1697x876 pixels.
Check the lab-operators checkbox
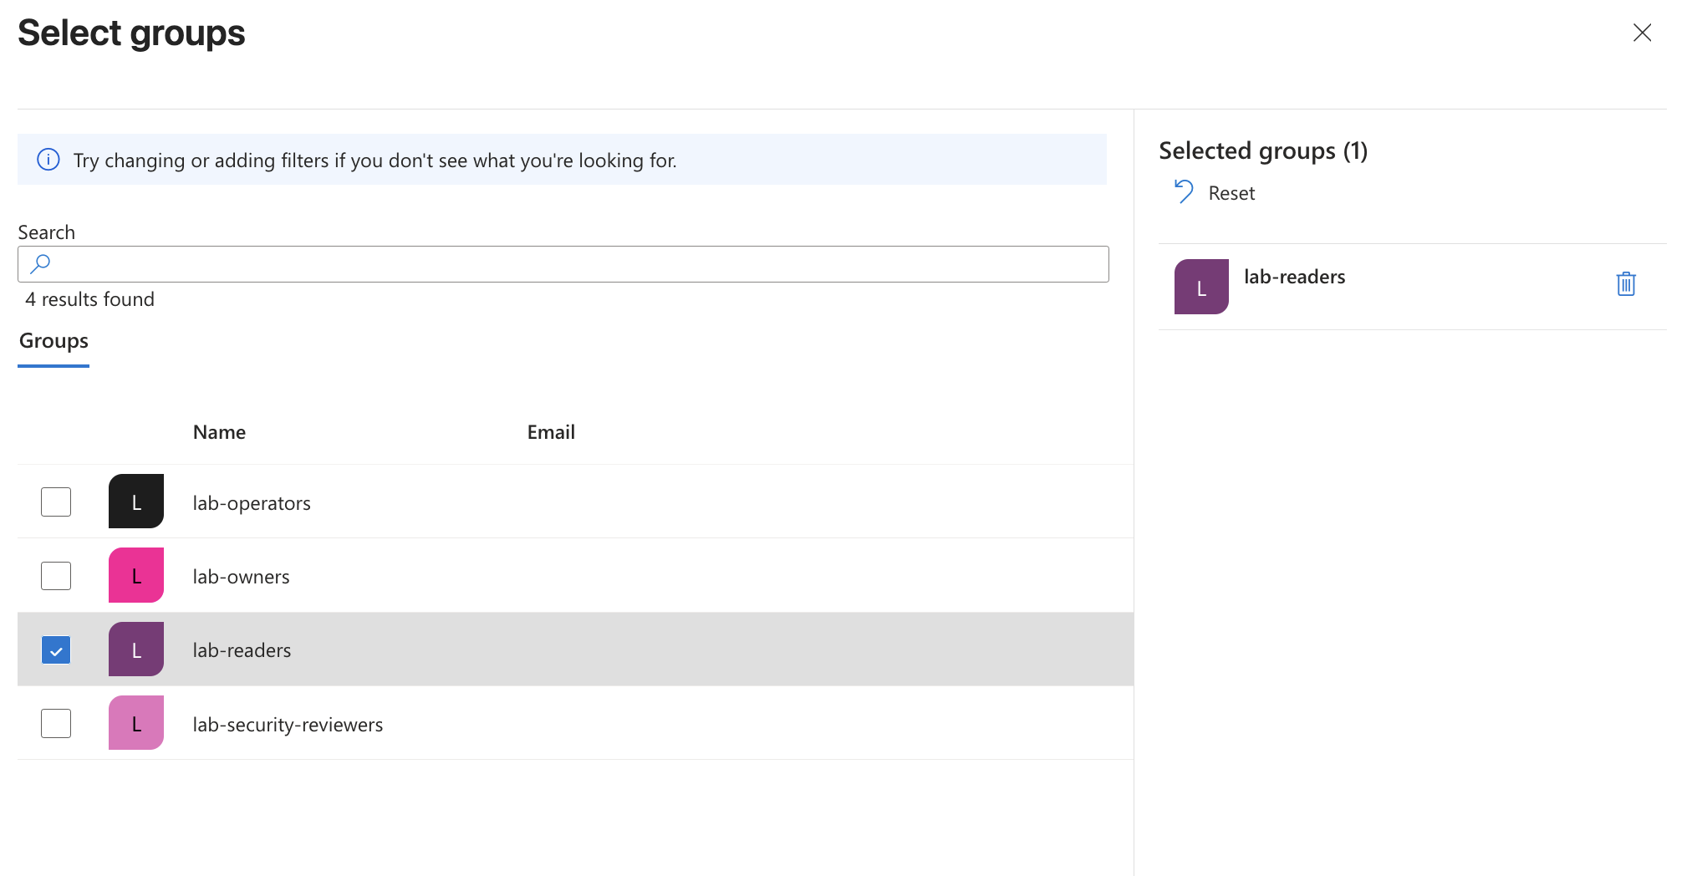[x=56, y=502]
